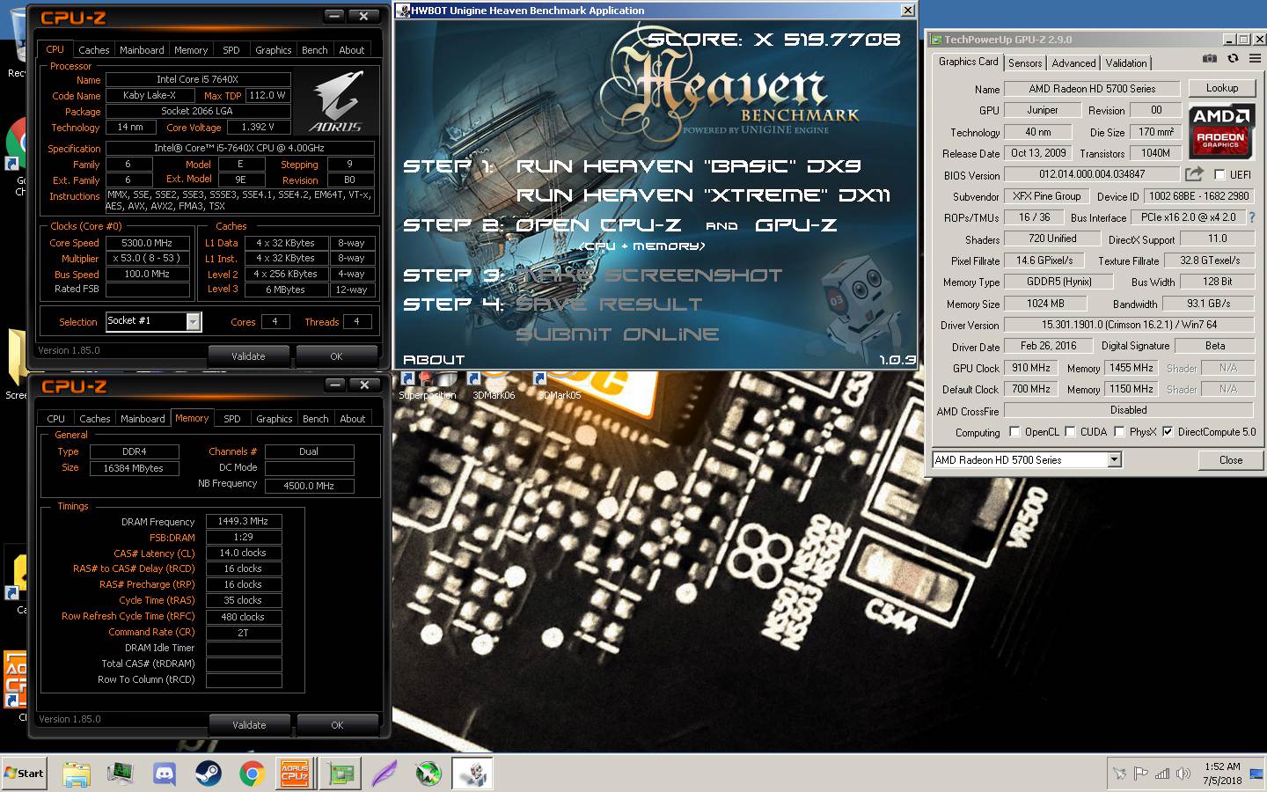1267x792 pixels.
Task: Open Google Chrome from the taskbar
Action: pos(253,774)
